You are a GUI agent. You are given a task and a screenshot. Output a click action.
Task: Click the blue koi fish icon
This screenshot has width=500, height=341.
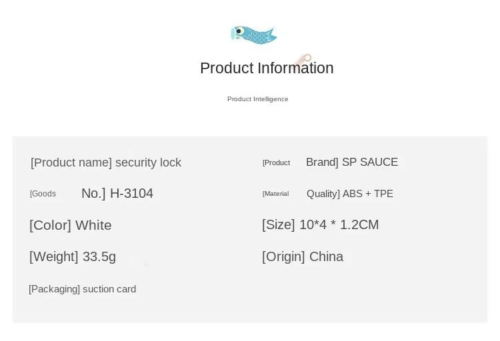[254, 35]
